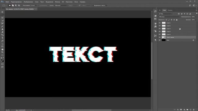The width and height of the screenshot is (198, 111).
Task: Switch to the Слои panel tab
Action: pyautogui.click(x=164, y=10)
